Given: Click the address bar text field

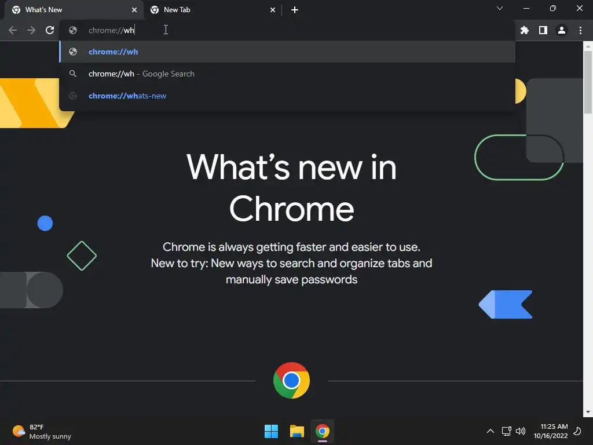Looking at the screenshot, I should tap(287, 30).
